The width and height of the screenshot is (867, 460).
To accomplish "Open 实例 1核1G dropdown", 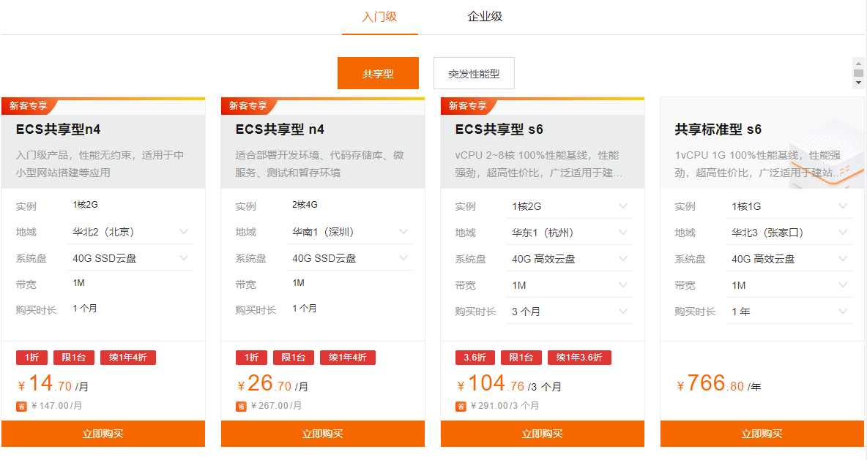I will point(789,206).
